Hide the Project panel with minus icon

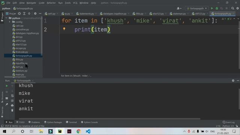coord(40,13)
